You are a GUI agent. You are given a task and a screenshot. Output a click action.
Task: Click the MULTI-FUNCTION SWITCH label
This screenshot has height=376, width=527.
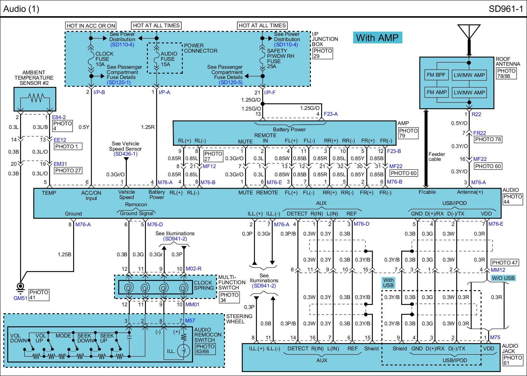[x=232, y=282]
